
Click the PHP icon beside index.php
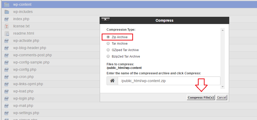point(6,19)
